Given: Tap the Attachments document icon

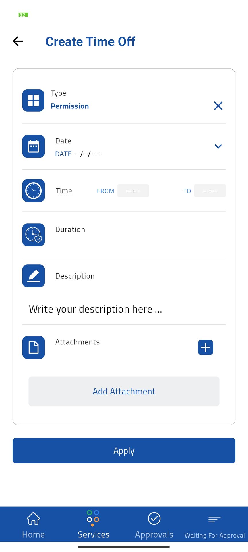Looking at the screenshot, I should coord(34,347).
